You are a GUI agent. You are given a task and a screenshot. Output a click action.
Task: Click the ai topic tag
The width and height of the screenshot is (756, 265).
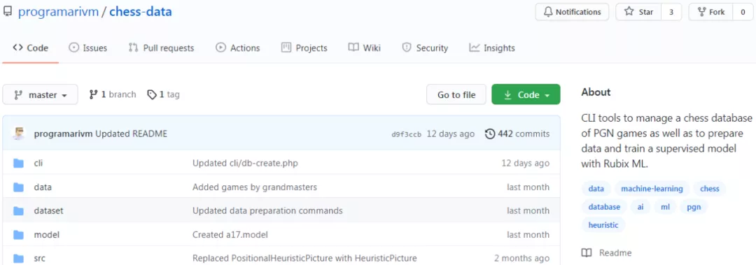pos(640,207)
